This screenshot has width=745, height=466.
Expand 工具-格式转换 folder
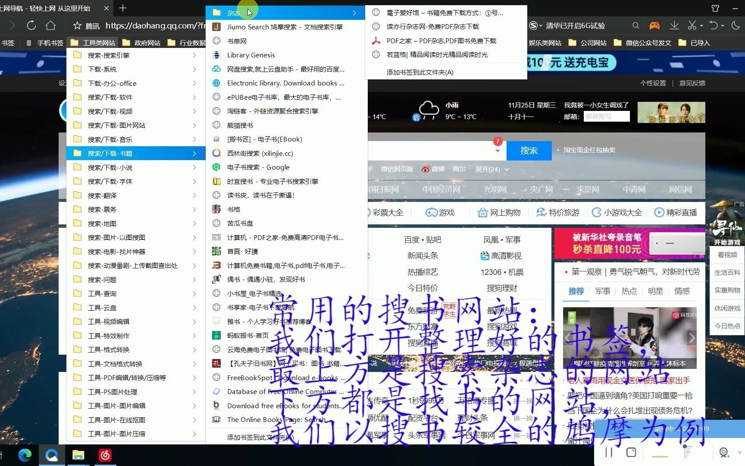135,349
